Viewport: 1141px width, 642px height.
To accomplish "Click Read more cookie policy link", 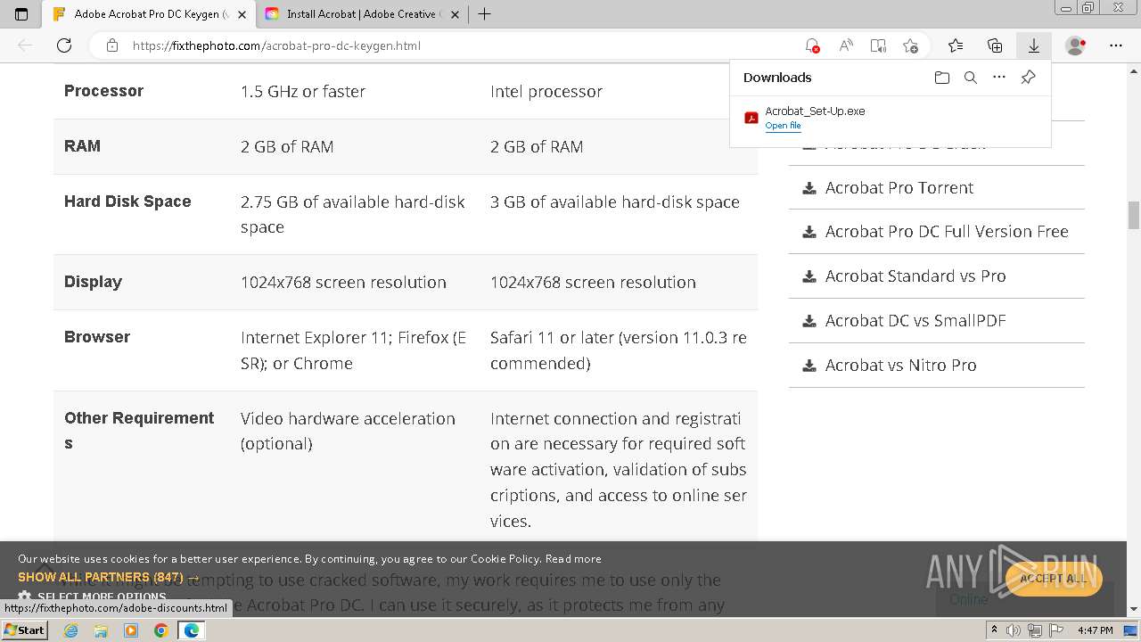I will [573, 559].
